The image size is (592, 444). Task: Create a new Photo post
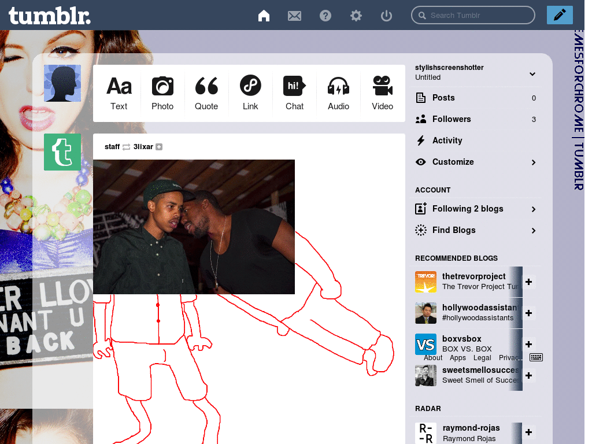(162, 93)
